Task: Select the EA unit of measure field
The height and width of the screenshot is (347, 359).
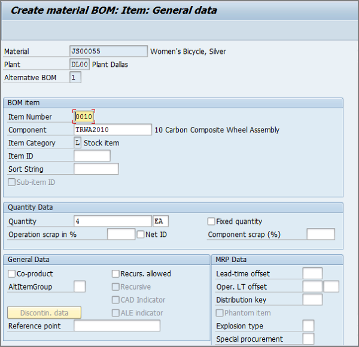Action: pos(161,221)
